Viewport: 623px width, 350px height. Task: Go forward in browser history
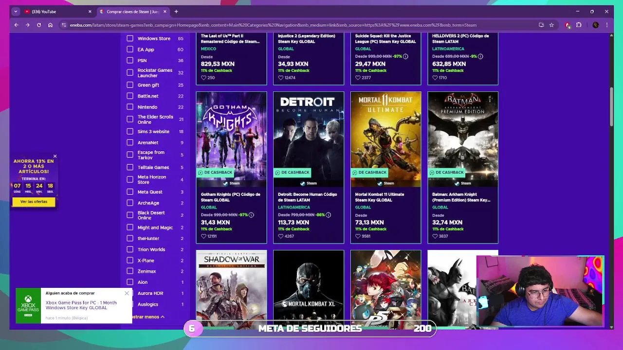coord(27,25)
